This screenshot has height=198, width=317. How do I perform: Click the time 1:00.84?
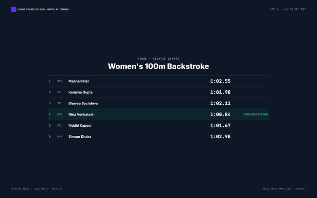(x=220, y=115)
